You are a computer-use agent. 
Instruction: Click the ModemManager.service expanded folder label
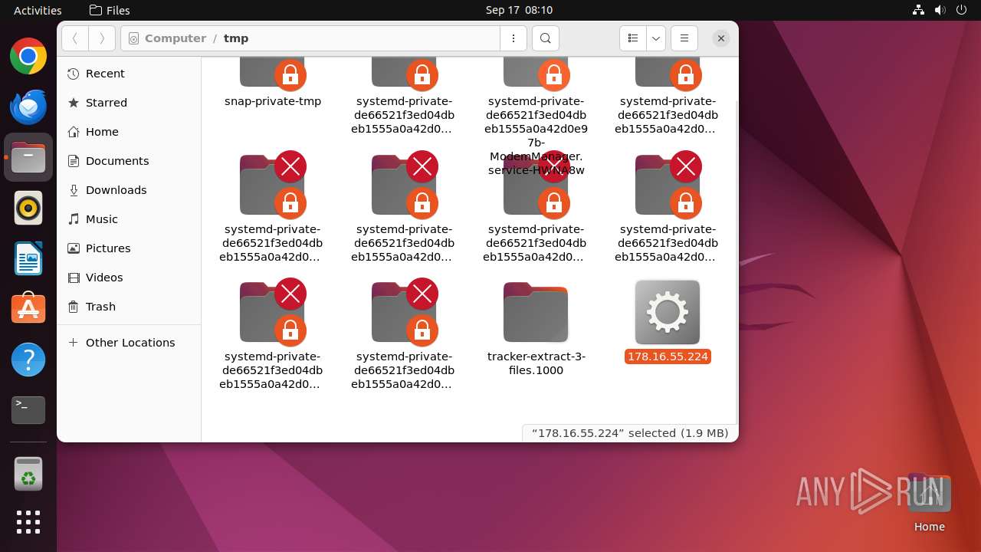click(536, 135)
